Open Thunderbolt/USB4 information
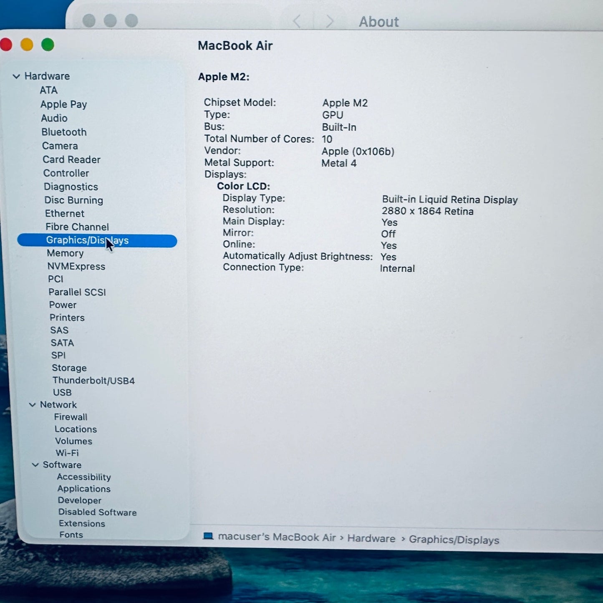 click(94, 381)
